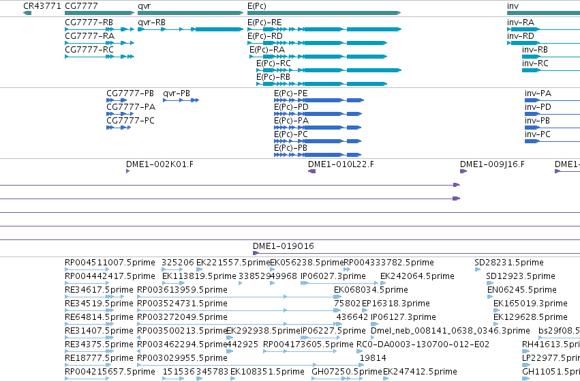Screen dimensions: 580x382
Task: Click protein E(Pc)-PC label
Action: (x=291, y=135)
